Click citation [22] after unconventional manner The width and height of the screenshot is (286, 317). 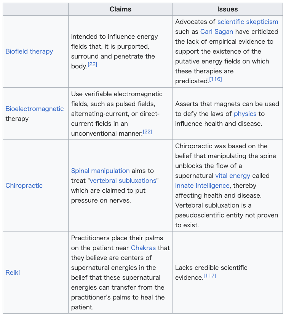click(147, 132)
